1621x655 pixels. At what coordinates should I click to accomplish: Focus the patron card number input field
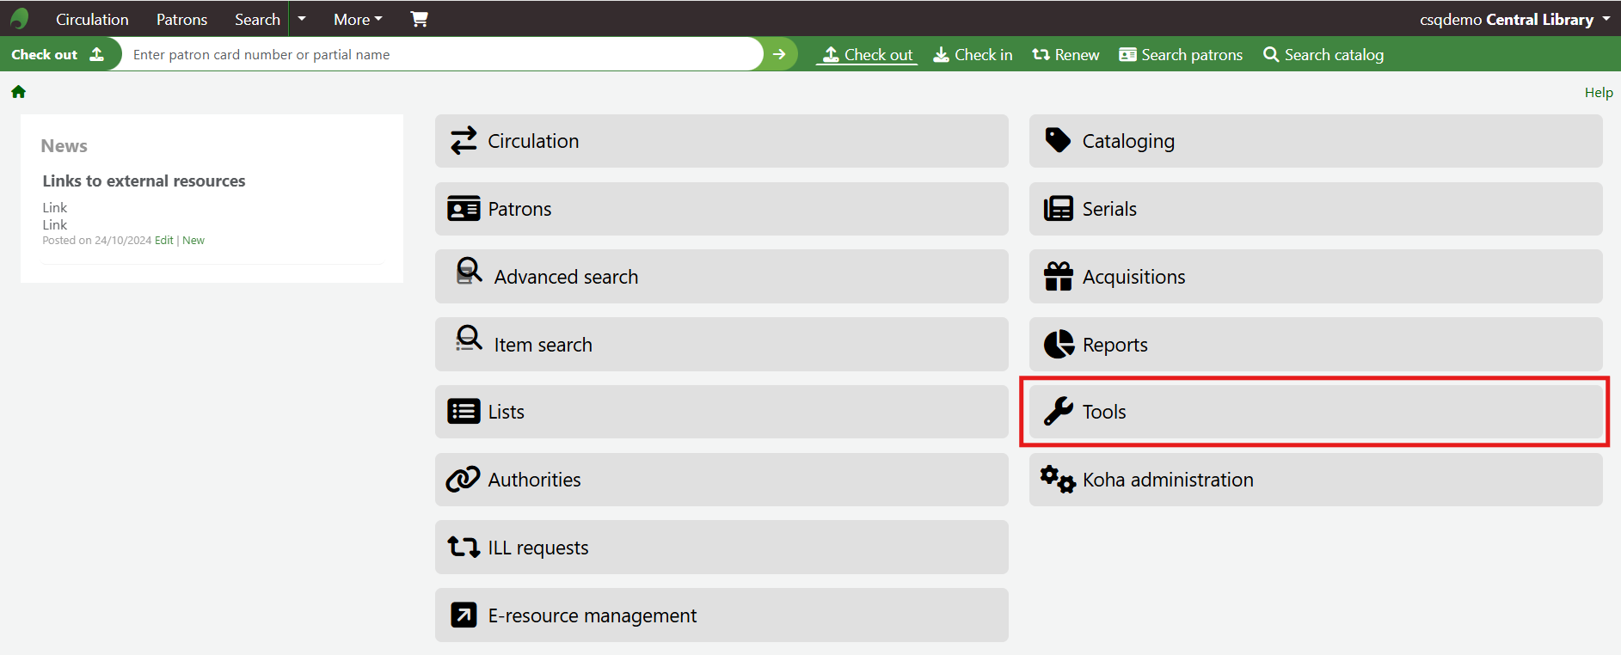(442, 54)
